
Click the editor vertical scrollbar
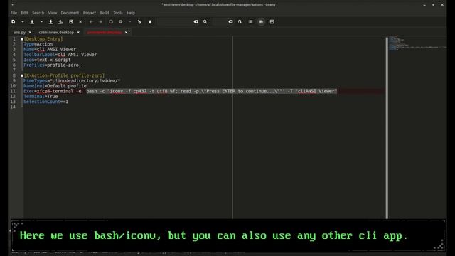click(x=387, y=128)
